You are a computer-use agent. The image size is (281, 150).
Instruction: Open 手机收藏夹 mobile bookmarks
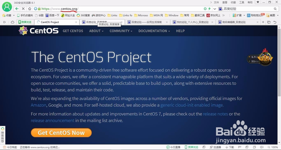(25, 15)
